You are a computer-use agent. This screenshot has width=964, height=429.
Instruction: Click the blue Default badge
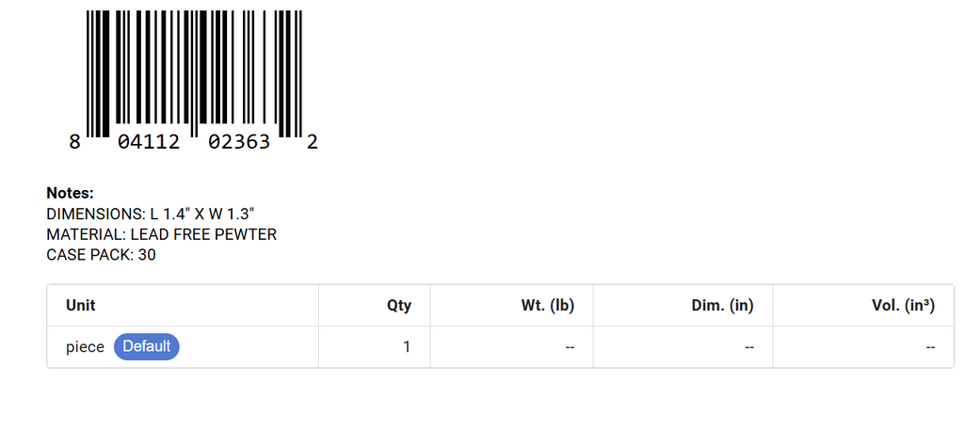click(146, 346)
